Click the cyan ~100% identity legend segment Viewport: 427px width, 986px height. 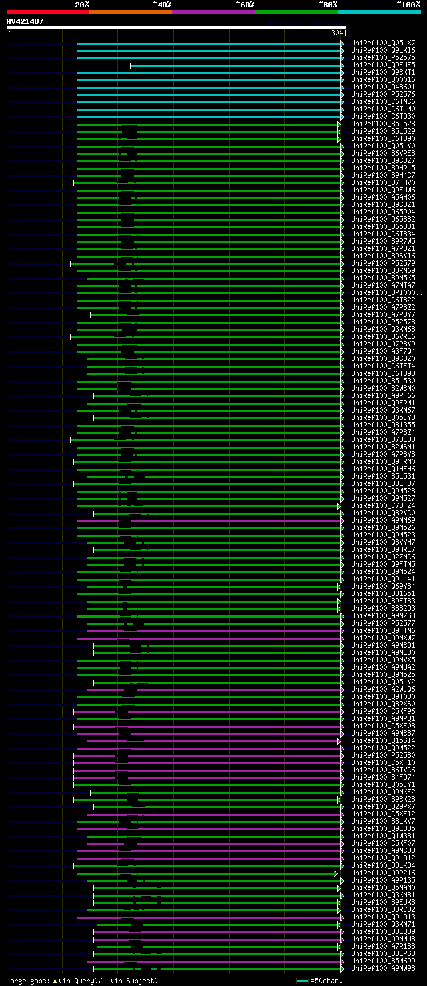click(379, 12)
